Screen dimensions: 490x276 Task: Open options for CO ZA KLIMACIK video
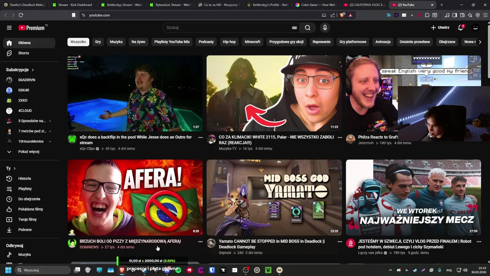(x=340, y=137)
